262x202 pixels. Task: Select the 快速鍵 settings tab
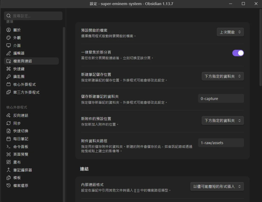31,69
